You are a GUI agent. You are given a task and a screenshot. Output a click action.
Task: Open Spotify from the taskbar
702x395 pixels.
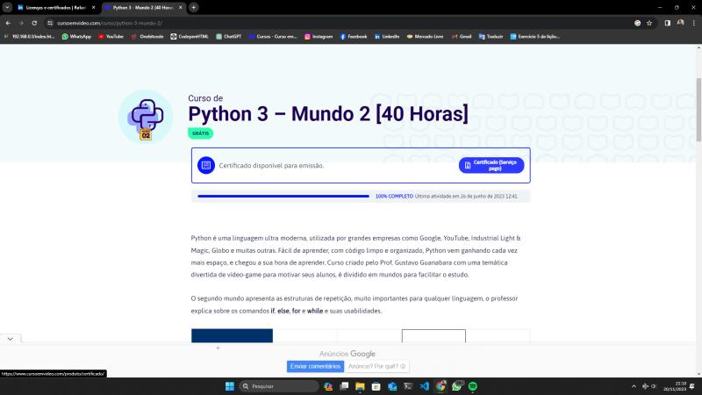[x=473, y=386]
